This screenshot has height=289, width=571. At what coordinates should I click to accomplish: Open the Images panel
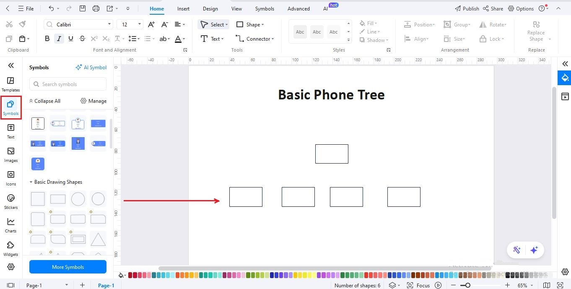(x=10, y=155)
